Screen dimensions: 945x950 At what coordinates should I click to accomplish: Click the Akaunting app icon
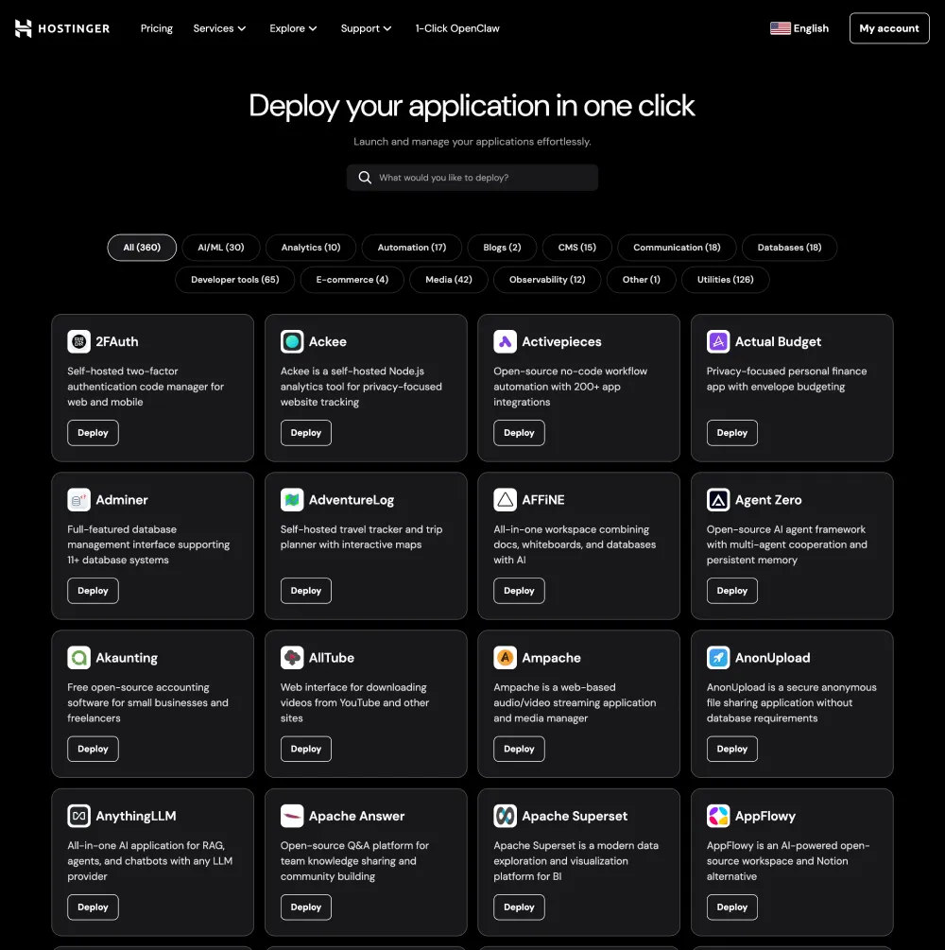pos(78,658)
